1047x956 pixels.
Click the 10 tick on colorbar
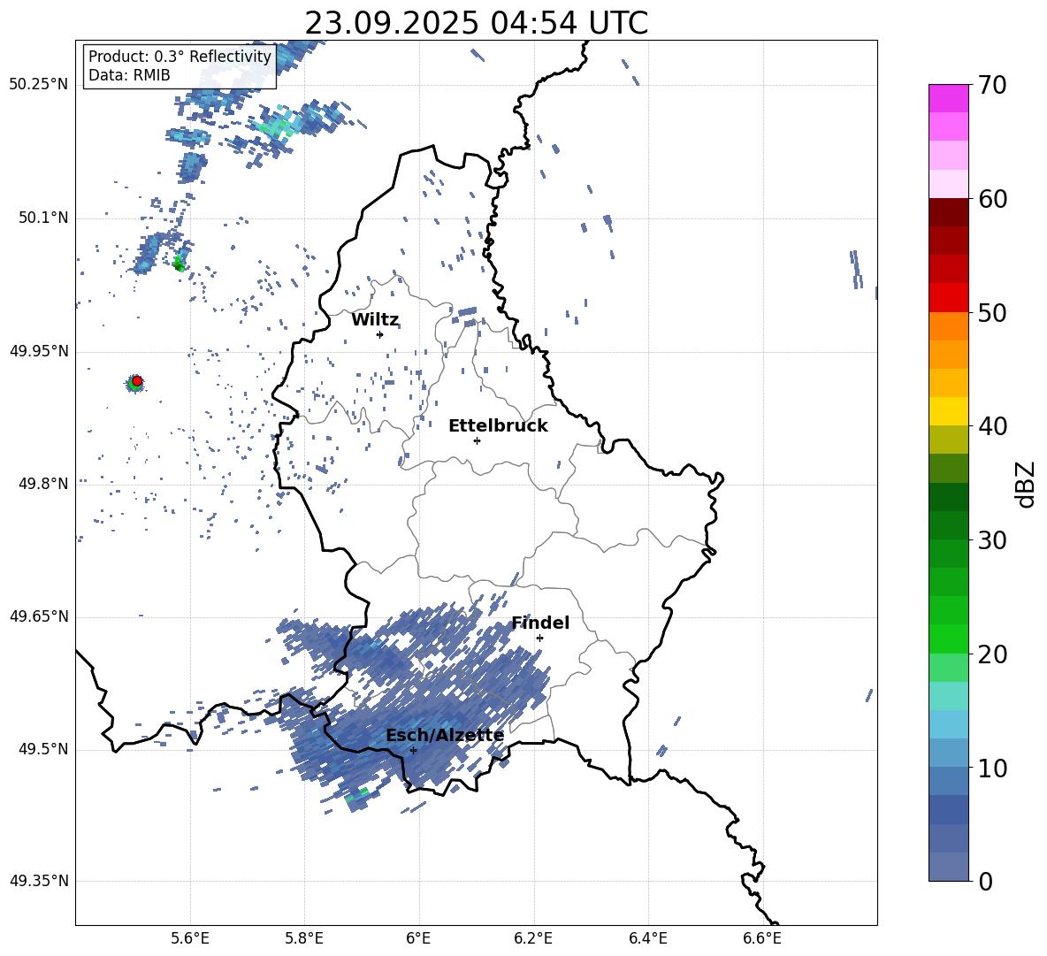(993, 768)
